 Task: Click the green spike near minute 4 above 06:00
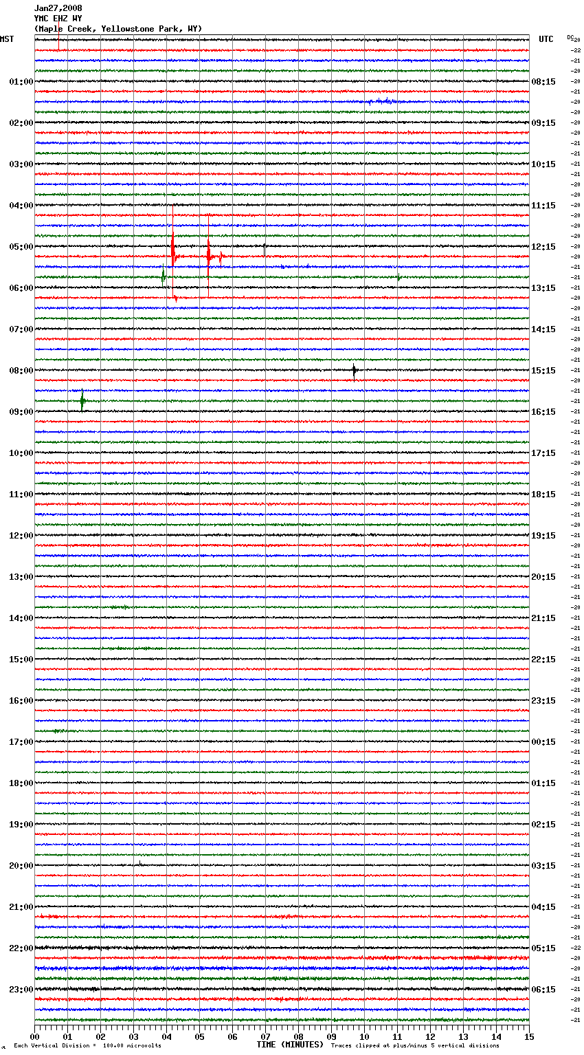164,278
